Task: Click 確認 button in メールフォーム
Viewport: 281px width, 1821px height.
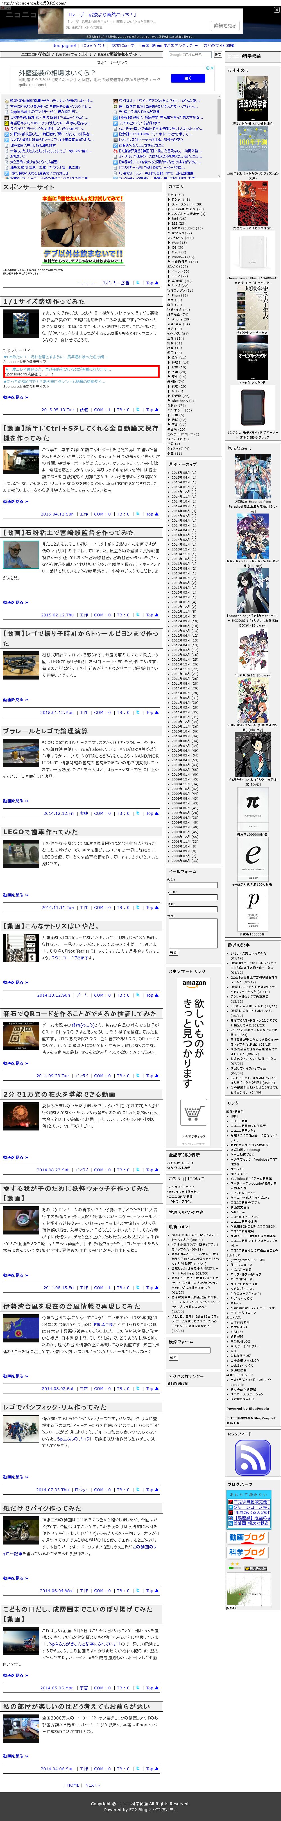Action: coord(173,953)
